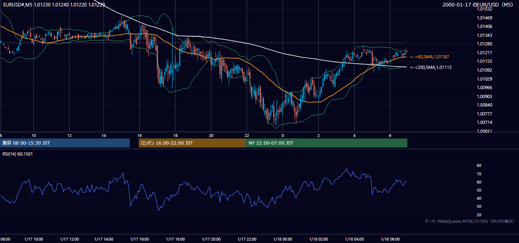Click the 1/17 20:00 time axis label
The width and height of the screenshot is (519, 243).
211,239
